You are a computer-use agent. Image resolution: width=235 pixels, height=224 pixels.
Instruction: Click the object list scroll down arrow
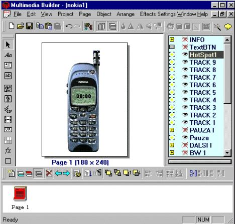point(227,152)
